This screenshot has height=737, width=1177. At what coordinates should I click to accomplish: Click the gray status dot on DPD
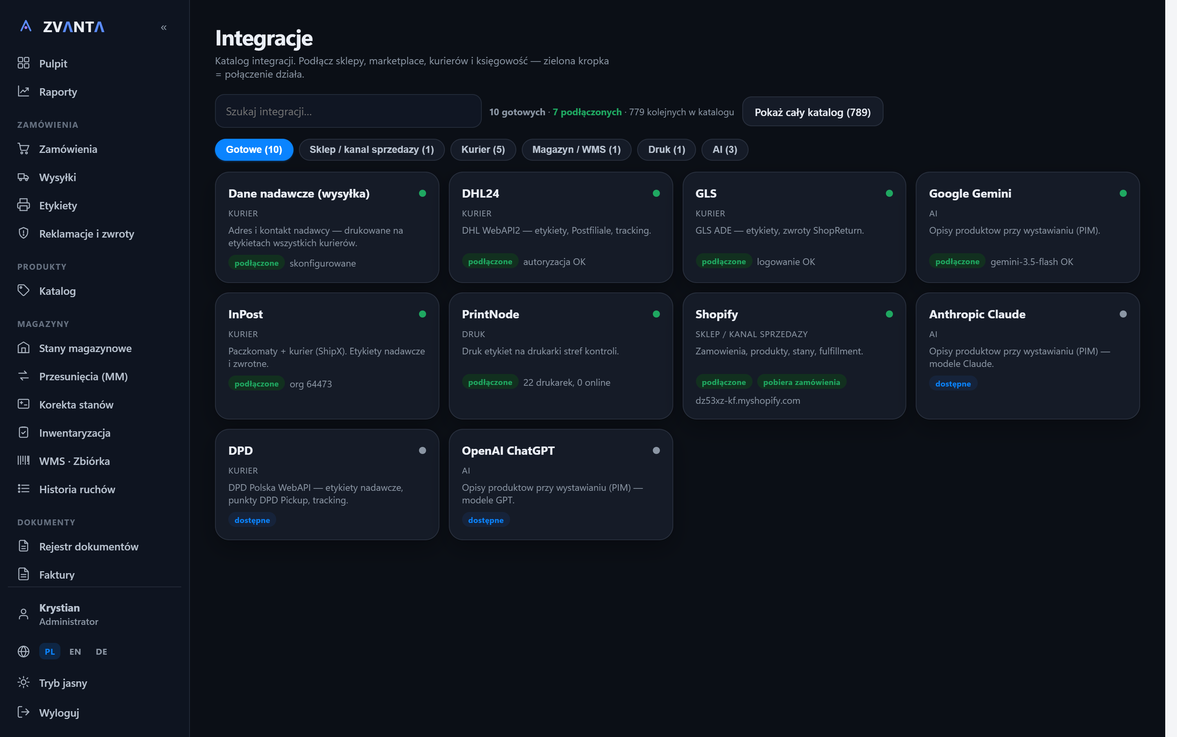[x=423, y=451]
